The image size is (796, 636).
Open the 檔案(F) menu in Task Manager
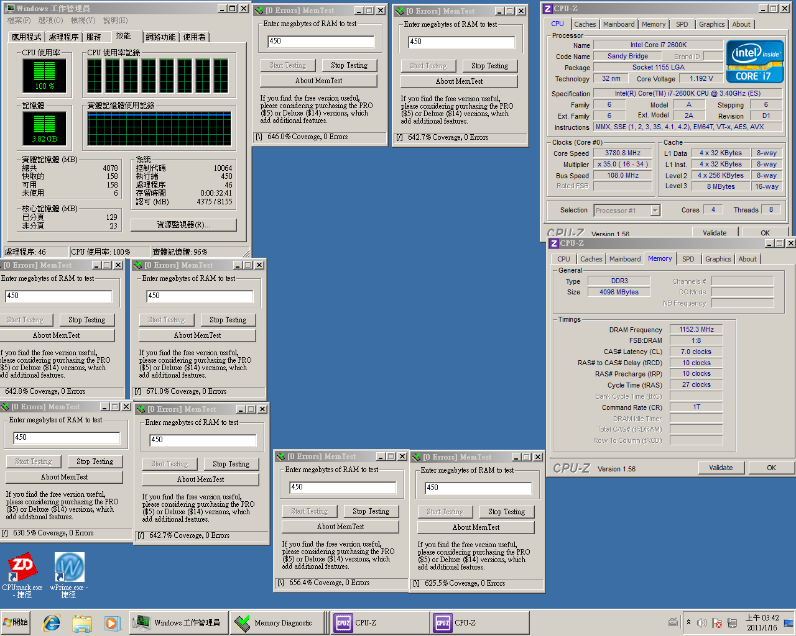(x=19, y=20)
